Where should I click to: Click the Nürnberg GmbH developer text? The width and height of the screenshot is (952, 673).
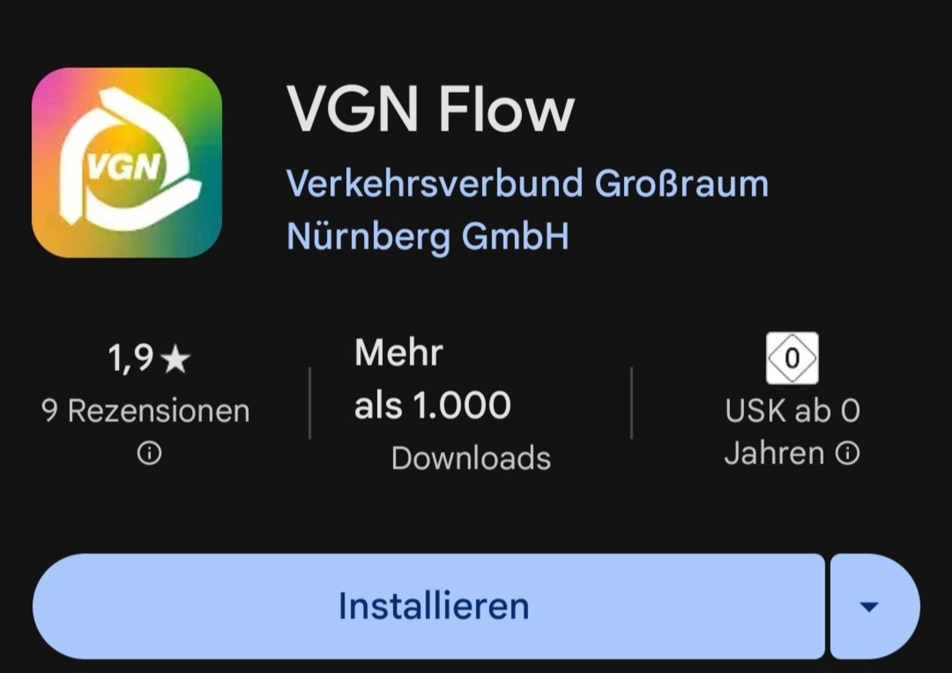[428, 236]
